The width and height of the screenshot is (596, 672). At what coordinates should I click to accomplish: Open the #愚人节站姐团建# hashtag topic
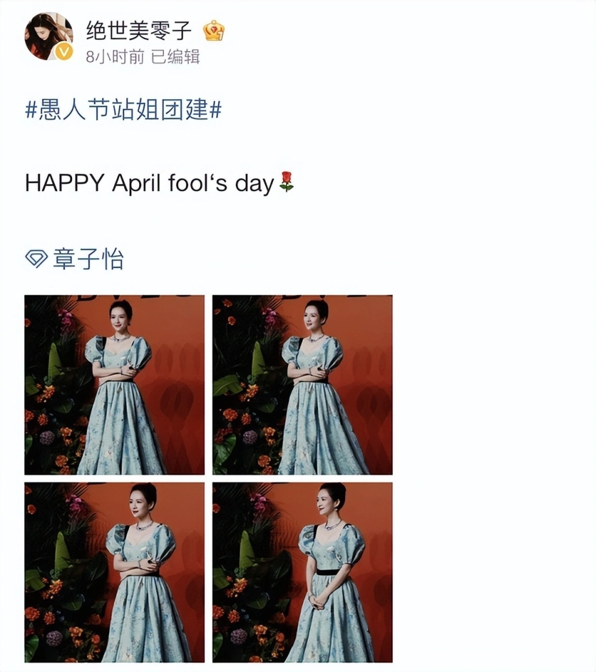[124, 110]
